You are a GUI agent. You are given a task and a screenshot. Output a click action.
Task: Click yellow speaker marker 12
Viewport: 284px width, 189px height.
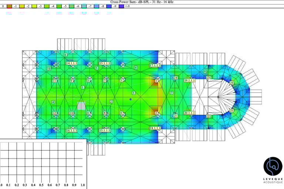[x=55, y=113]
